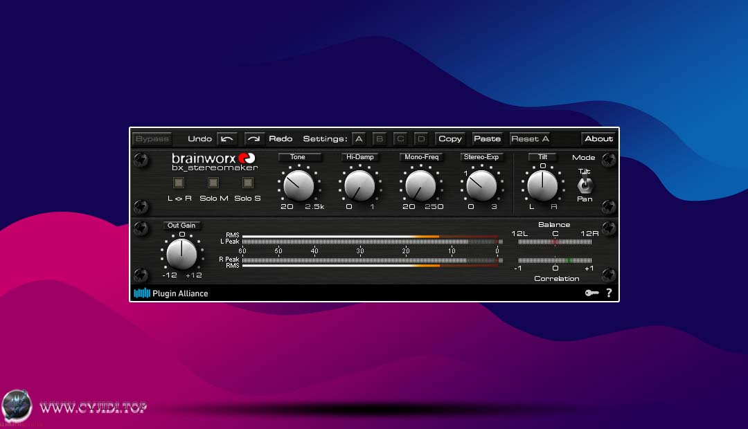748x429 pixels.
Task: Click the "Mode" label
Action: (583, 157)
